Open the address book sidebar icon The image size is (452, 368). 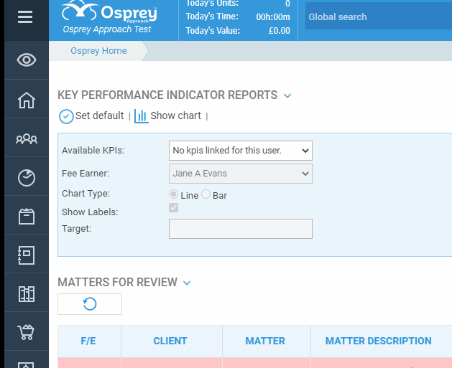[27, 255]
